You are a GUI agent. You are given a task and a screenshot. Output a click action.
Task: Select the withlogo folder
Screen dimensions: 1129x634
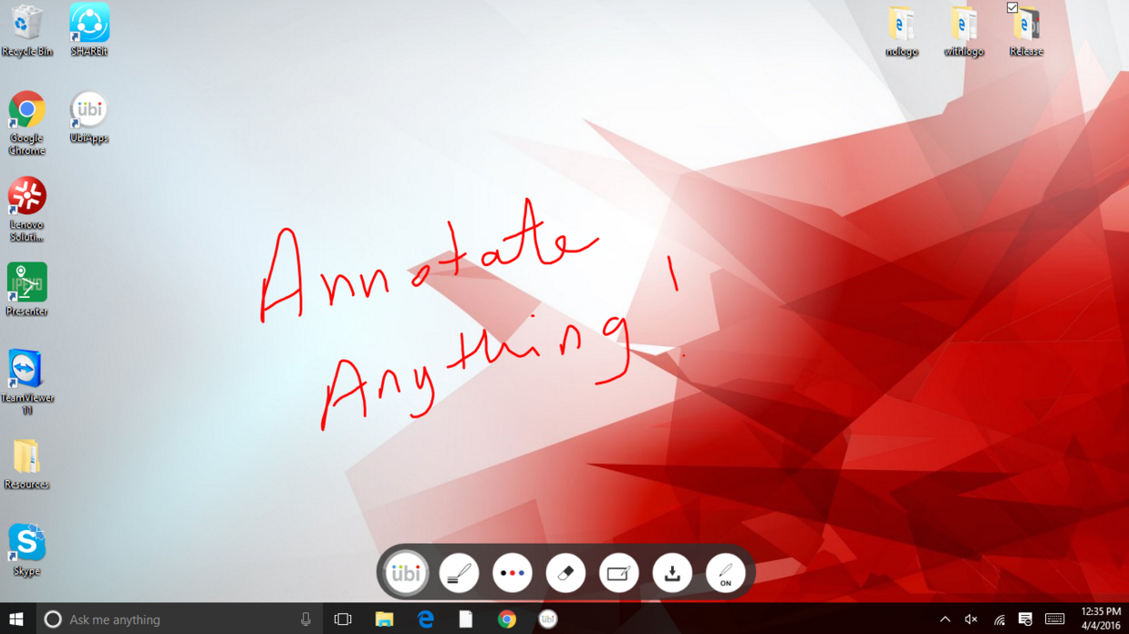(964, 32)
